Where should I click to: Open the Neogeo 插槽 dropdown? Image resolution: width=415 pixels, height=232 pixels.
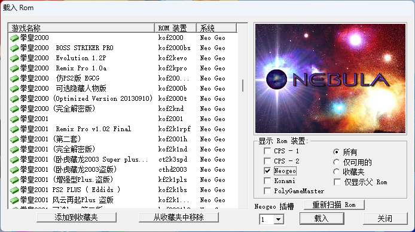(x=278, y=219)
